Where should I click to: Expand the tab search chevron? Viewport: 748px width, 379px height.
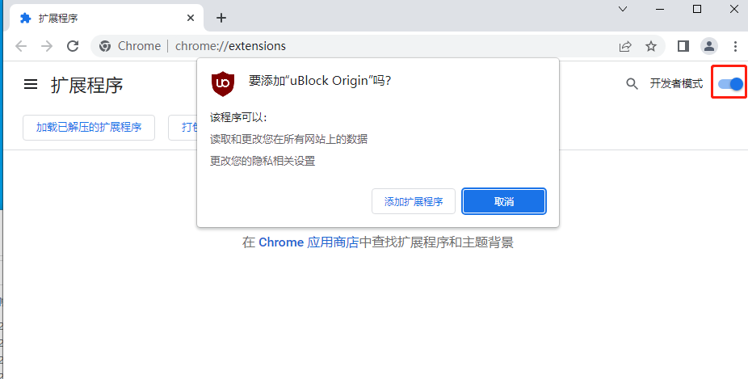(623, 9)
